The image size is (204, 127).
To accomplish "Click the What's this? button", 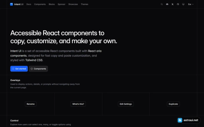I will 78,104.
